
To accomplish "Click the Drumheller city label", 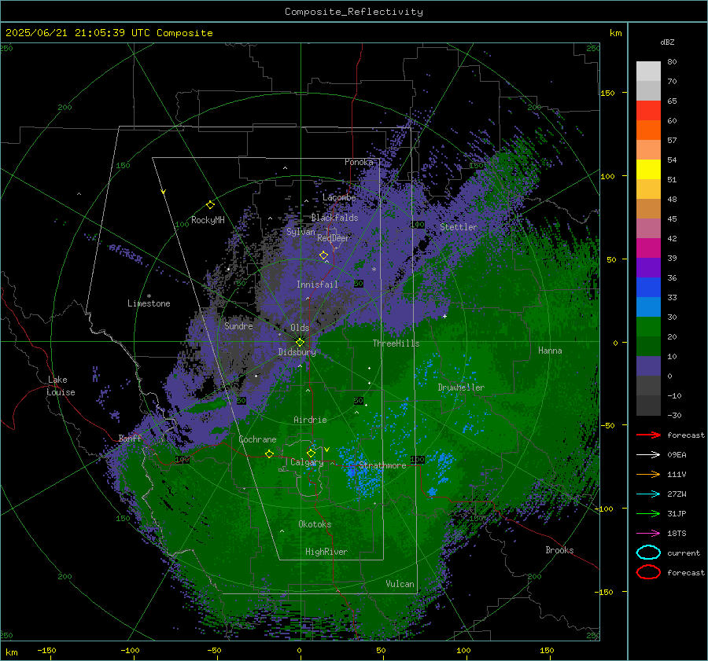I will coord(461,387).
